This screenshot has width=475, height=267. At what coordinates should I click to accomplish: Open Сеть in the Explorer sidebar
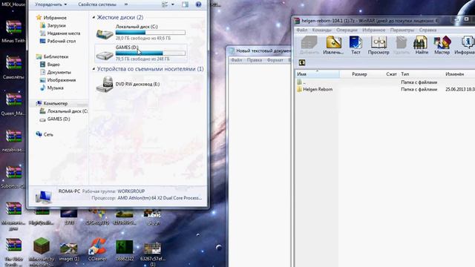pos(47,134)
